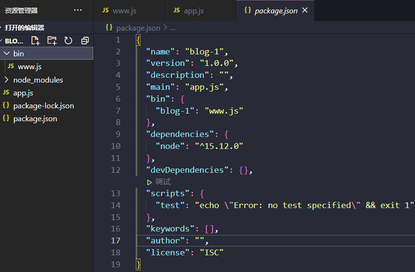Screen dimensions: 415x272
Task: Collapse all folders in the explorer
Action: [85, 41]
